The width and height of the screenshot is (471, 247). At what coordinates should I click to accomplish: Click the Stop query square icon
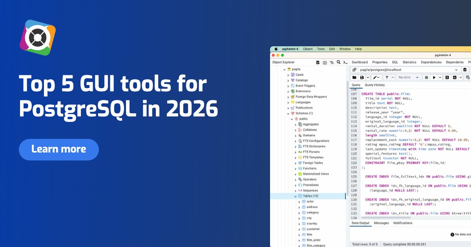click(426, 78)
